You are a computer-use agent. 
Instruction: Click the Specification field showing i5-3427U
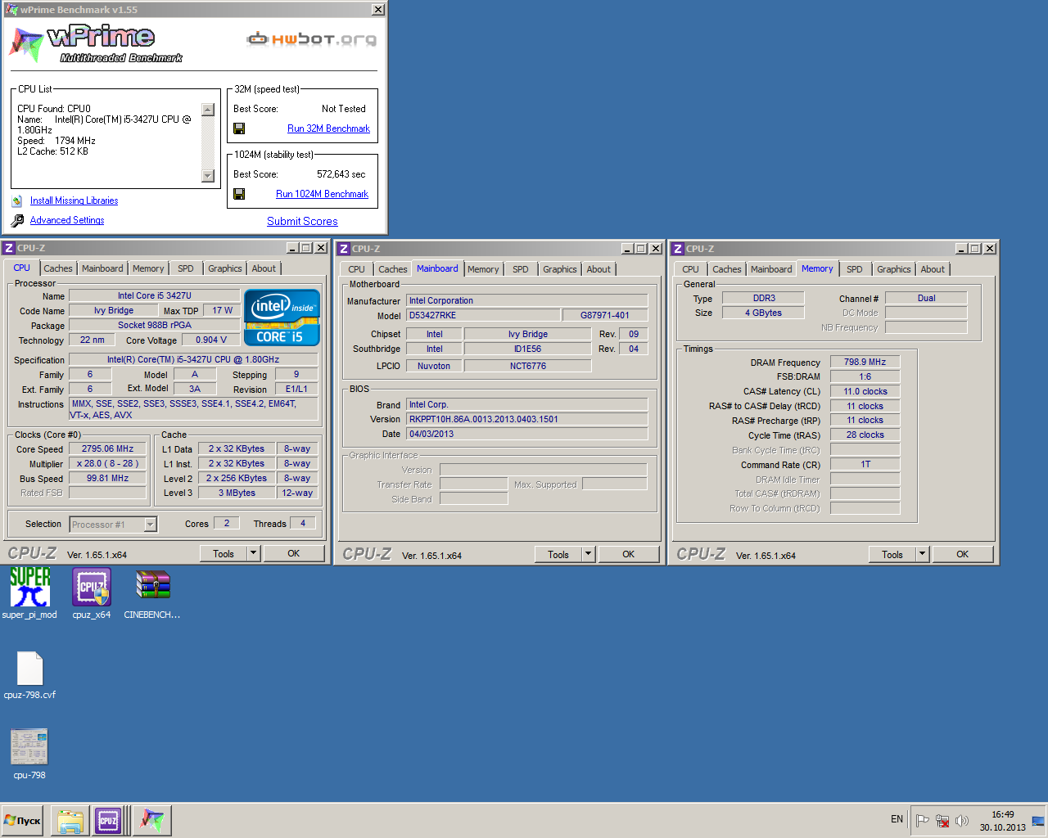coord(193,359)
